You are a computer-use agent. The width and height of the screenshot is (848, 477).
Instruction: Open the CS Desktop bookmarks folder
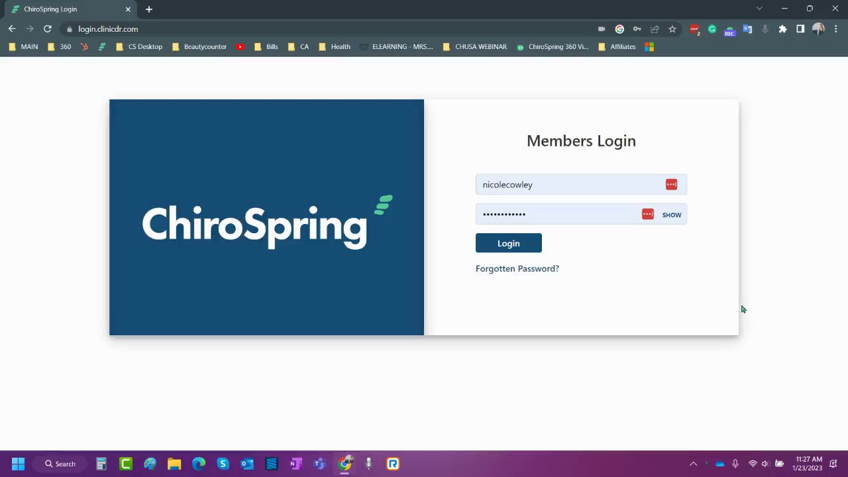pyautogui.click(x=139, y=47)
